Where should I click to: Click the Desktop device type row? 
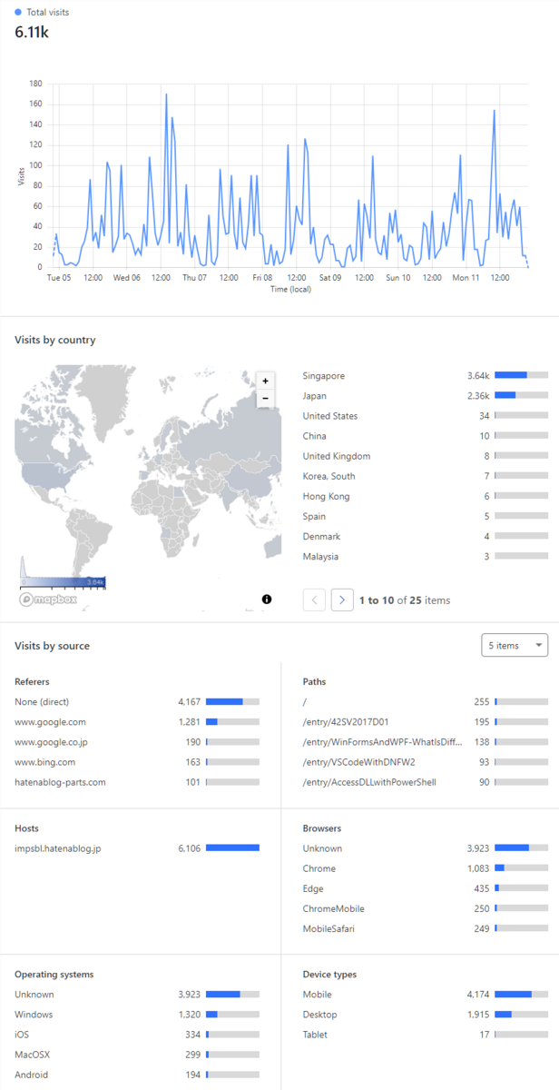pyautogui.click(x=425, y=1015)
